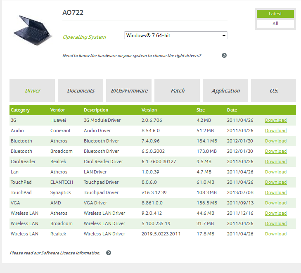The image size is (301, 273).
Task: Open the BIOS/Firmware tab
Action: click(129, 90)
